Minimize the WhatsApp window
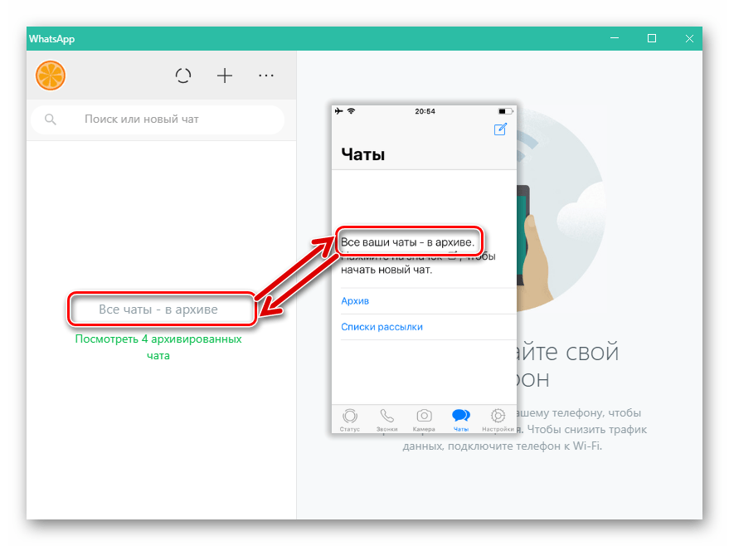 615,38
